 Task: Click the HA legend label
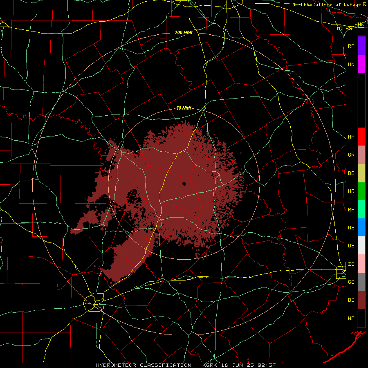point(351,137)
